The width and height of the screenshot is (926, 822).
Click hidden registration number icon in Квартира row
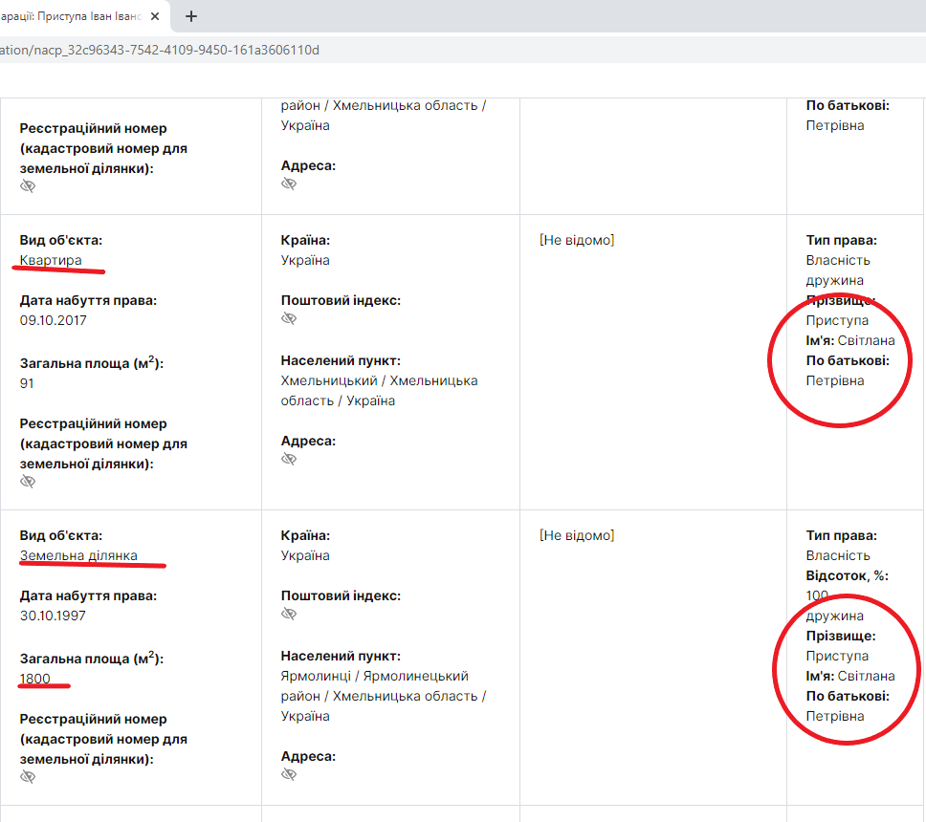[x=28, y=482]
